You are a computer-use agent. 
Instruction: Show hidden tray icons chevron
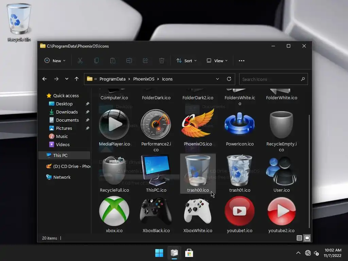coord(298,253)
